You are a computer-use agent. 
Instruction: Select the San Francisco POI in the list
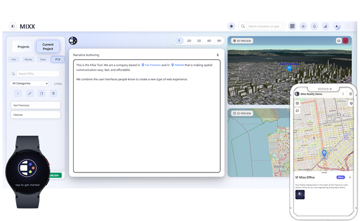[x=35, y=105]
